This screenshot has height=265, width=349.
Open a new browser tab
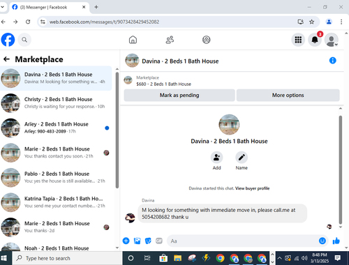(x=96, y=7)
